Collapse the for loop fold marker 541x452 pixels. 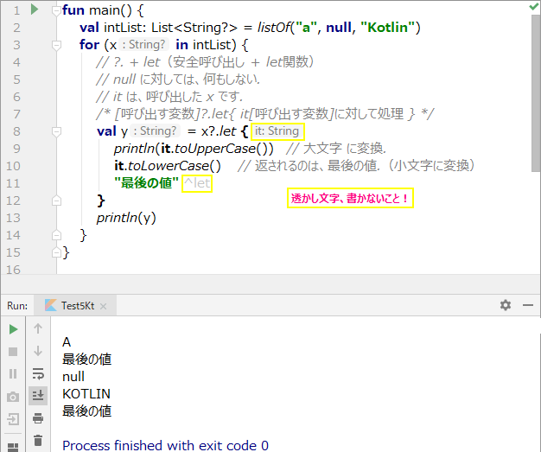[x=54, y=45]
